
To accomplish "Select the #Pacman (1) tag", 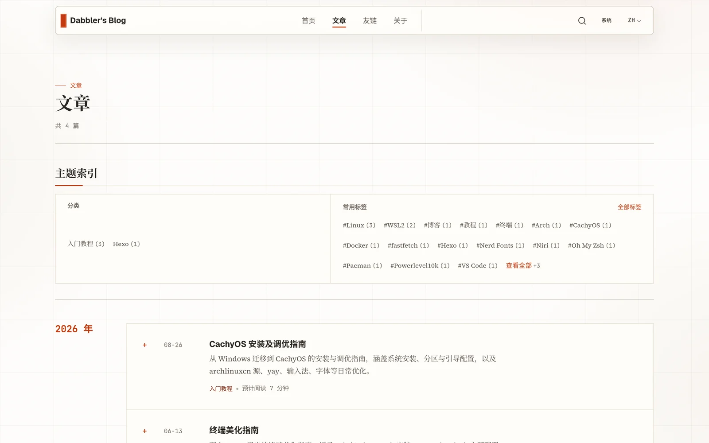I will click(x=362, y=265).
